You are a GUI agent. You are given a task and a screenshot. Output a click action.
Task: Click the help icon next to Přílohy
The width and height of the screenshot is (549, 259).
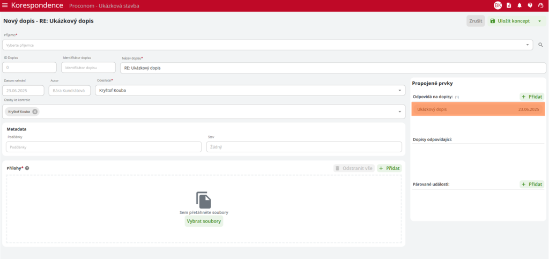pyautogui.click(x=27, y=168)
